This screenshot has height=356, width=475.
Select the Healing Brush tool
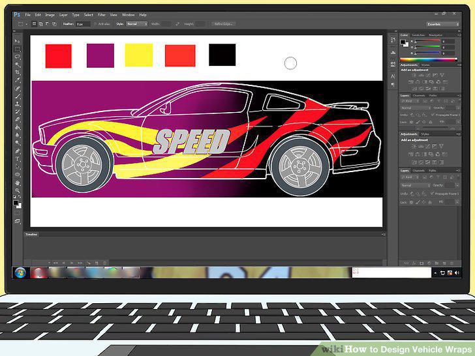pos(18,89)
